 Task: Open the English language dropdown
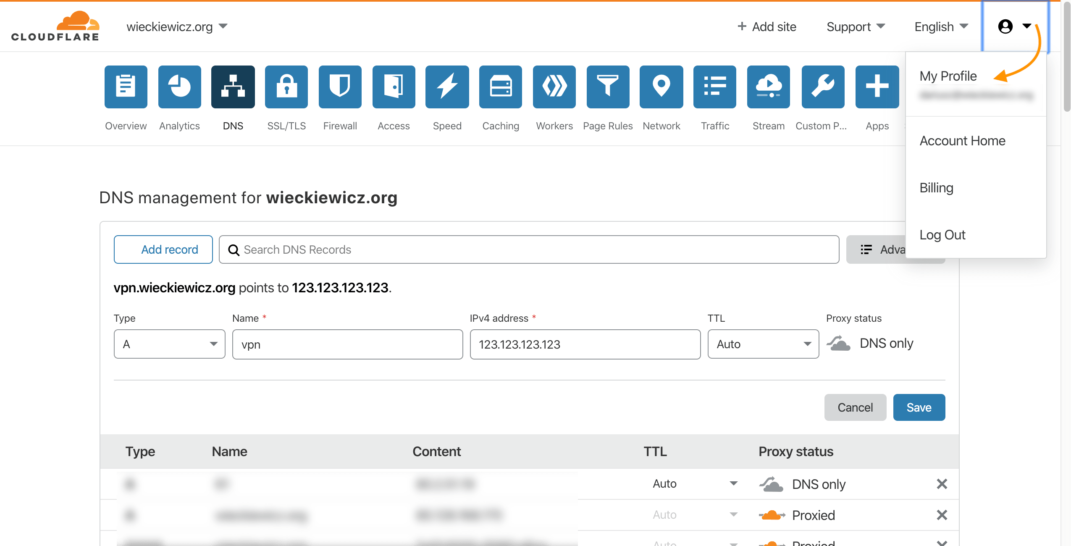tap(941, 26)
